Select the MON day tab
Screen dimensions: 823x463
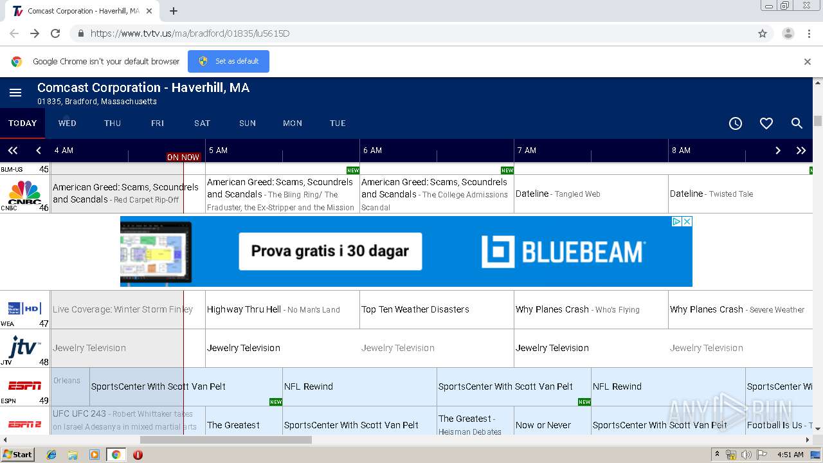click(x=293, y=123)
